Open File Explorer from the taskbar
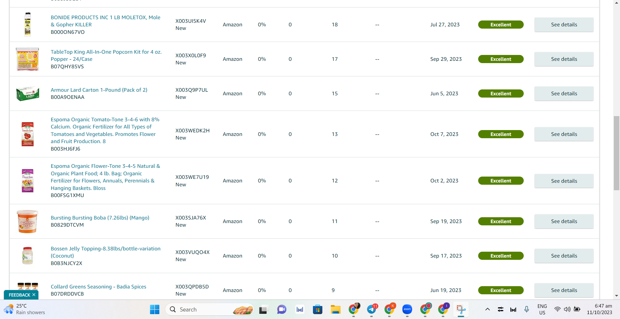 pyautogui.click(x=335, y=310)
